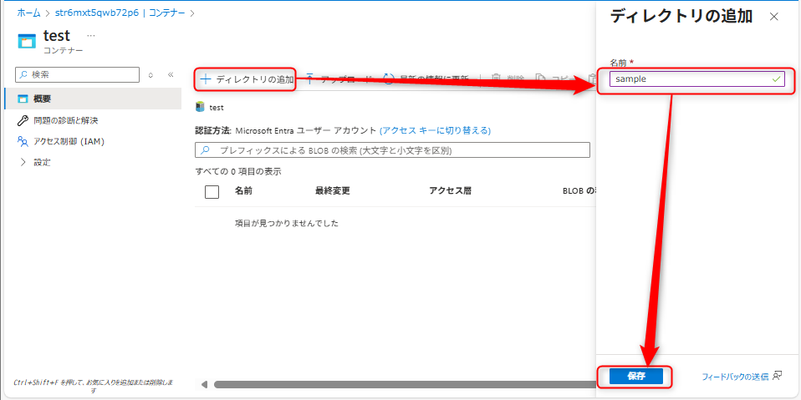Sort by アクセス層 column header
This screenshot has height=400, width=801.
(450, 191)
